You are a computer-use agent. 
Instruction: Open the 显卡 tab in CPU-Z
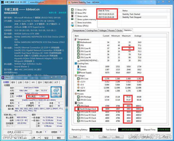click(x=40, y=82)
